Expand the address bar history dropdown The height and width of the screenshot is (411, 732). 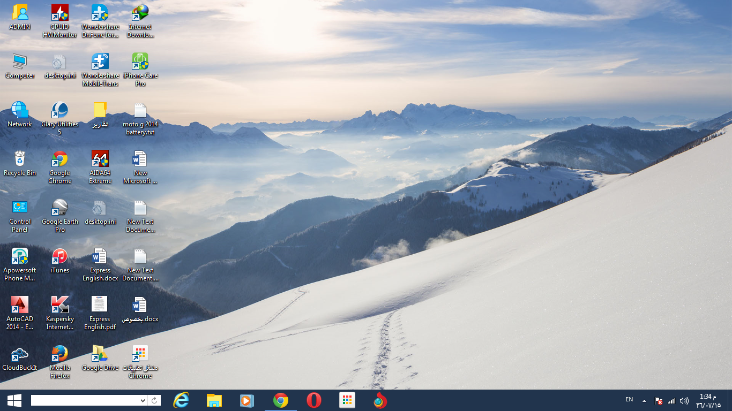[142, 400]
